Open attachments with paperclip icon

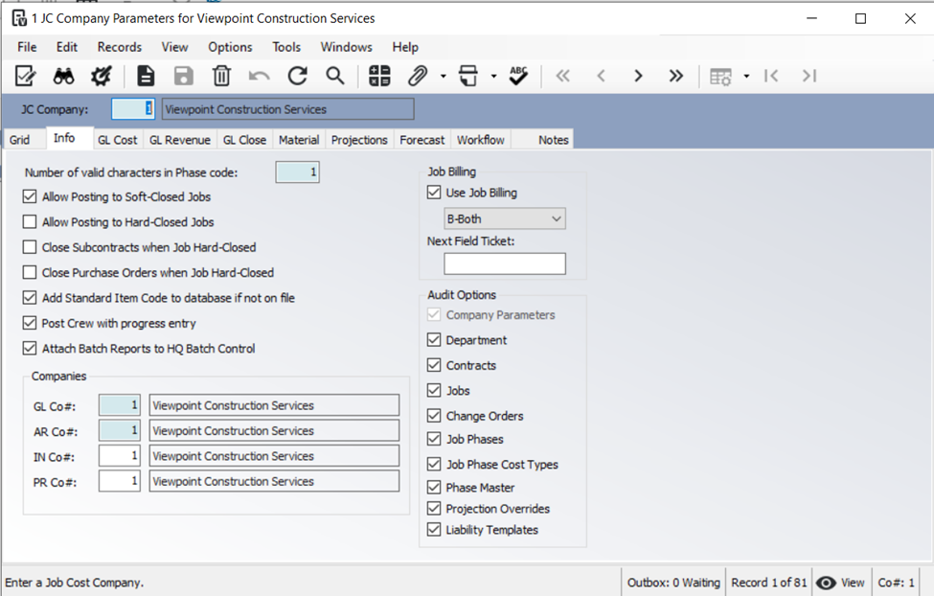(x=418, y=76)
